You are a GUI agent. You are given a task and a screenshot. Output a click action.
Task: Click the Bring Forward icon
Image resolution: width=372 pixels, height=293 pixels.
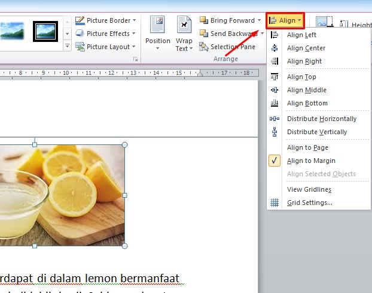click(204, 20)
